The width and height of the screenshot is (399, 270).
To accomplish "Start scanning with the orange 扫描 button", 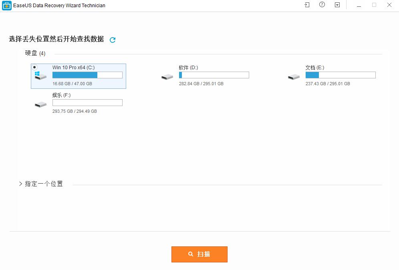I will 199,254.
